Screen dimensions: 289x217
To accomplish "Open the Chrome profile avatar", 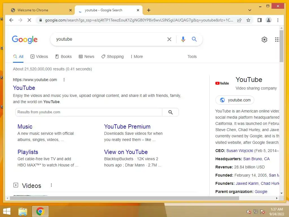I will click(x=269, y=20).
